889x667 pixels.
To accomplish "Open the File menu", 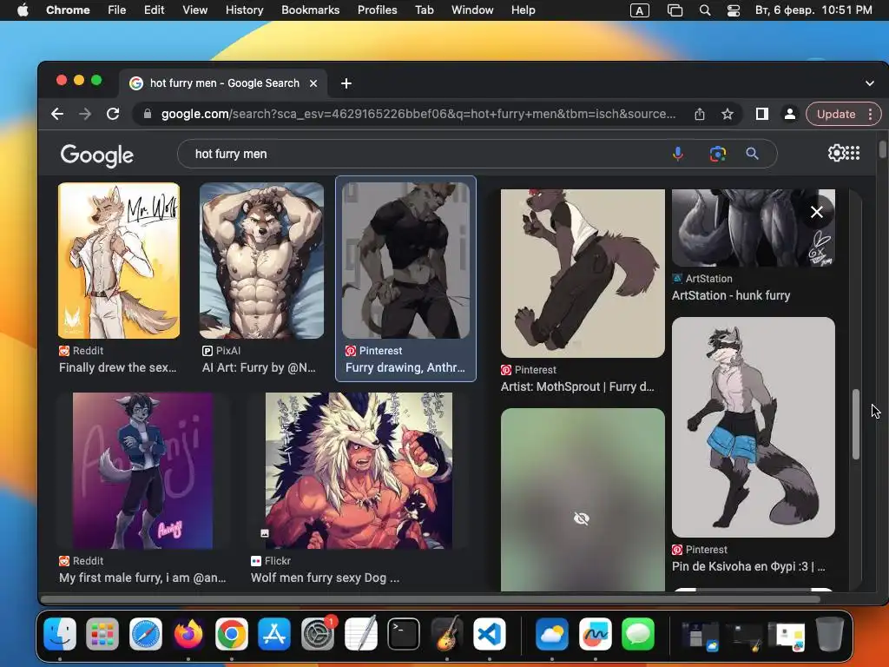I will click(117, 10).
